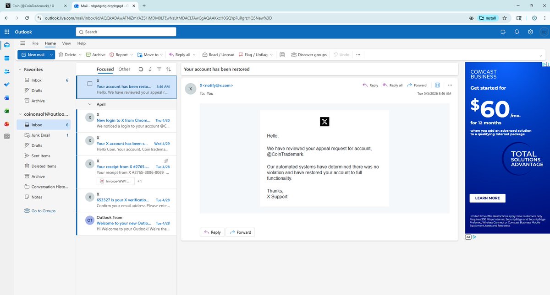Viewport: 550px width, 295px height.
Task: Open Excel app in the left rail
Action: coord(7,111)
